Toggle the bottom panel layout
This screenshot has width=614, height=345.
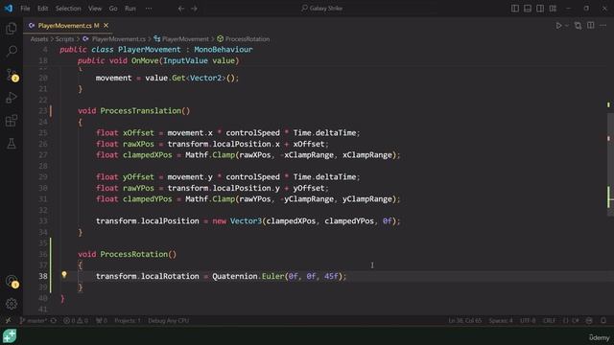pos(528,9)
